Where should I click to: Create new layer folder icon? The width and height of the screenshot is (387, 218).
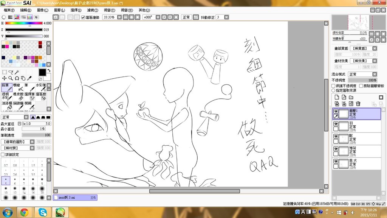point(351,97)
